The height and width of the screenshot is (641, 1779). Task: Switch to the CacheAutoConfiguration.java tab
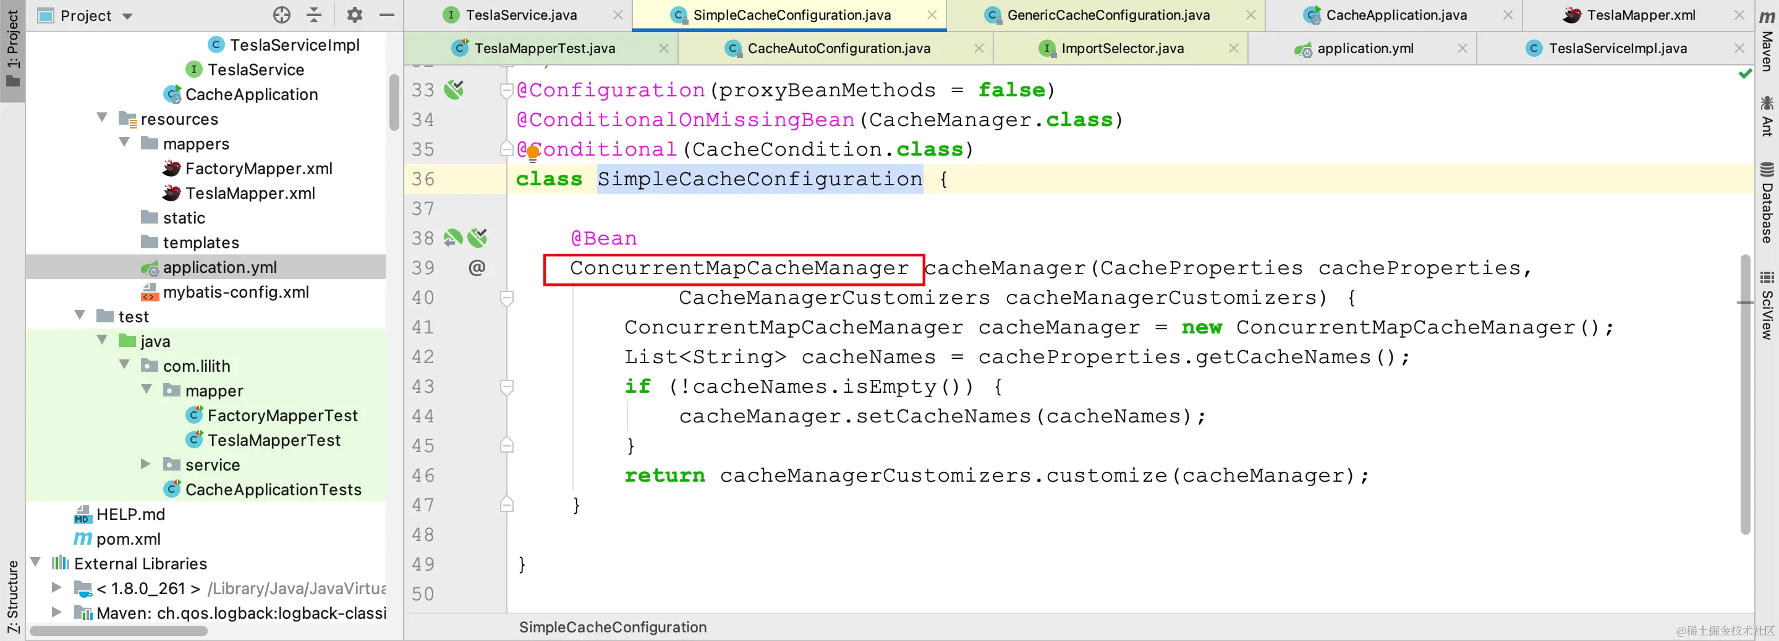click(839, 48)
